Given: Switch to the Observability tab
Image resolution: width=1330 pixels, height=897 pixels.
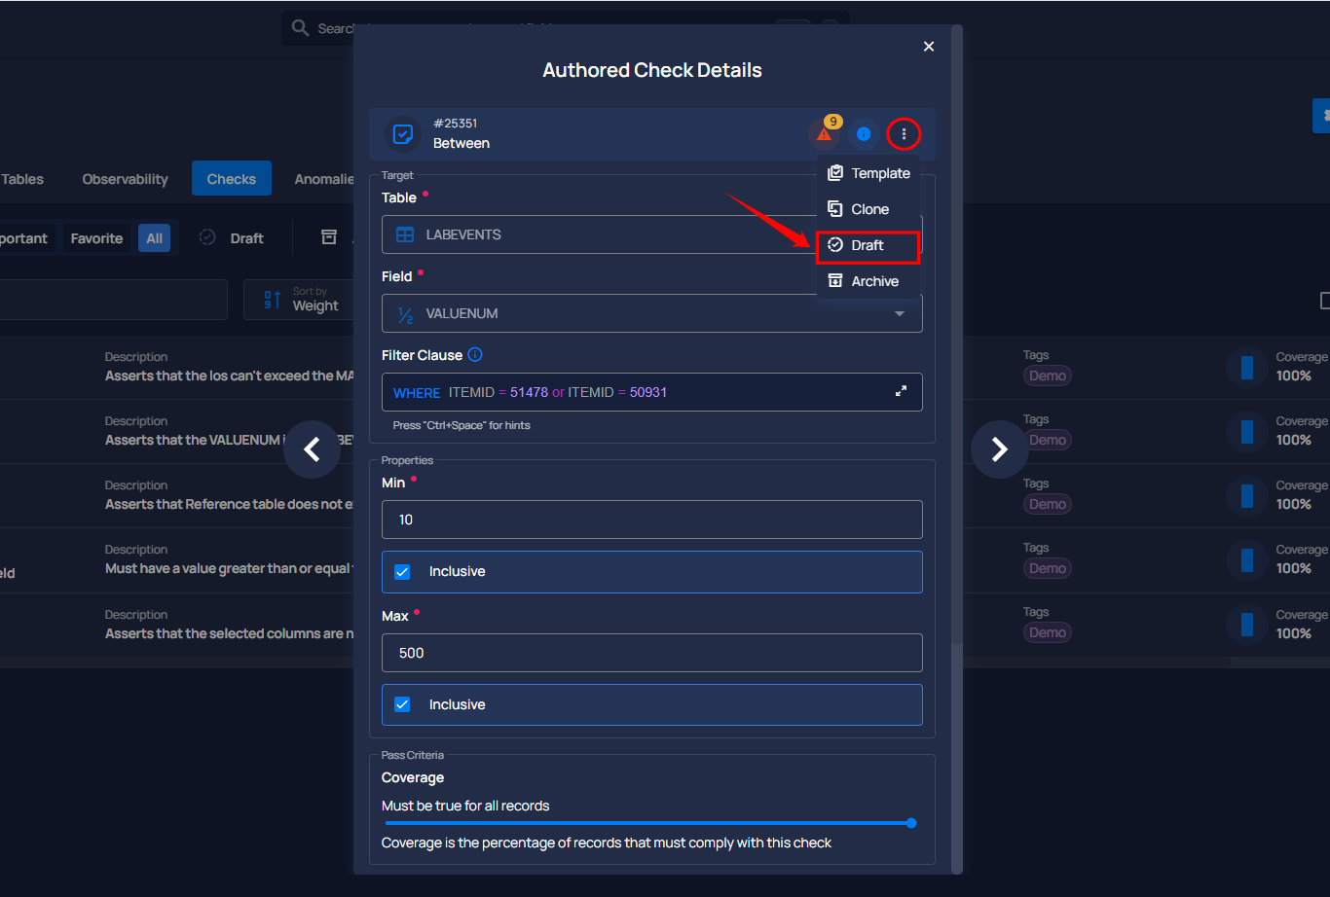Looking at the screenshot, I should [x=125, y=179].
